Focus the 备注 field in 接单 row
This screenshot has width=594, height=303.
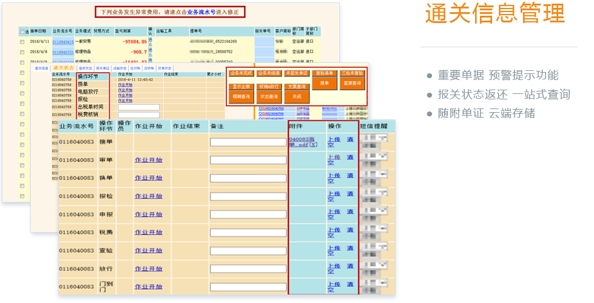pos(248,142)
